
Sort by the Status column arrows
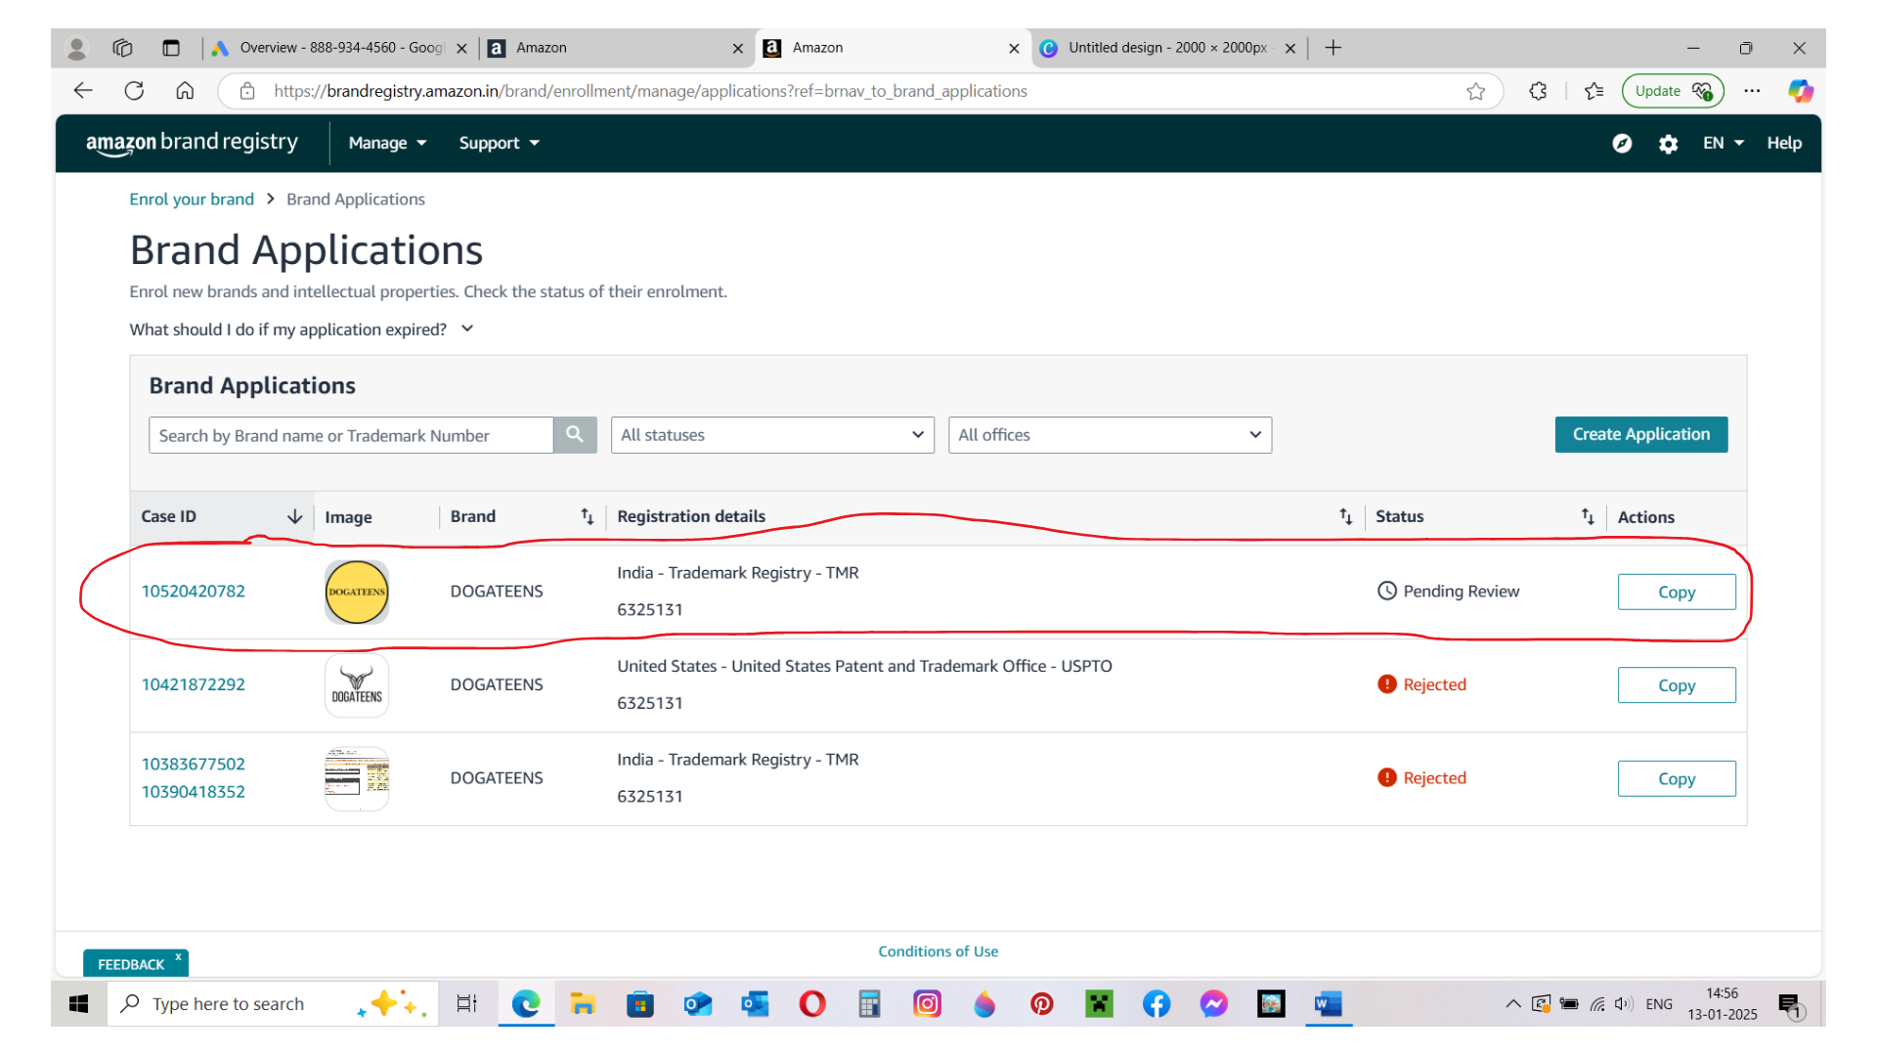point(1587,516)
